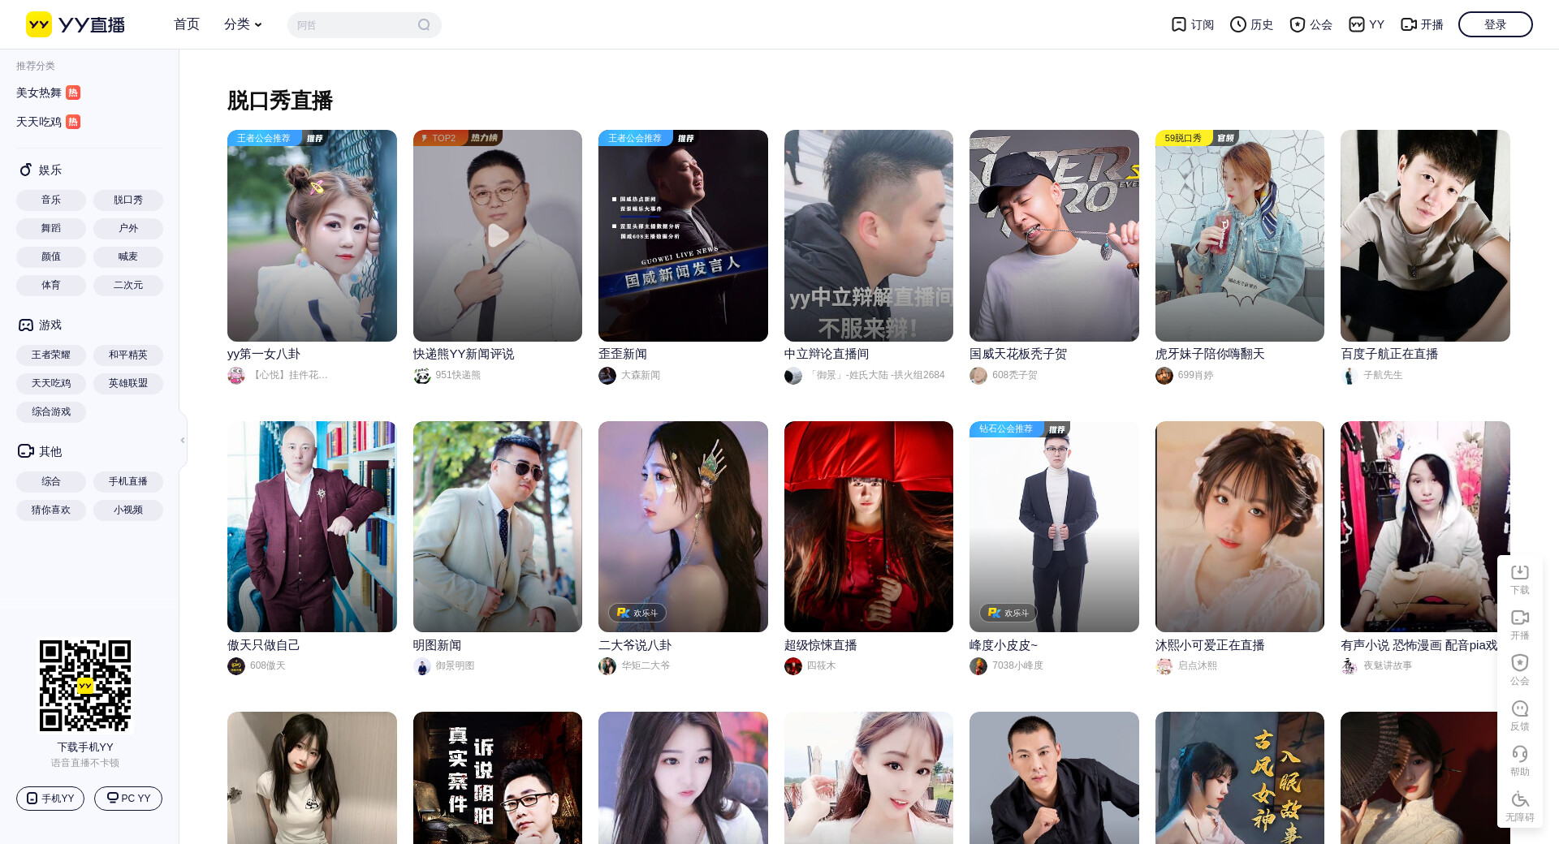Open the 快递熊YY新闻评说 stream thumbnail
The image size is (1559, 844).
pyautogui.click(x=498, y=235)
